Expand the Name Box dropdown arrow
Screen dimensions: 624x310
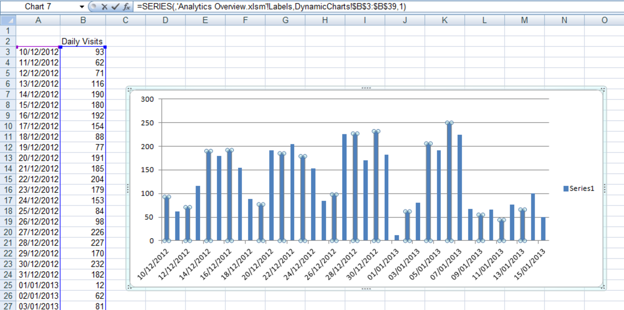82,7
